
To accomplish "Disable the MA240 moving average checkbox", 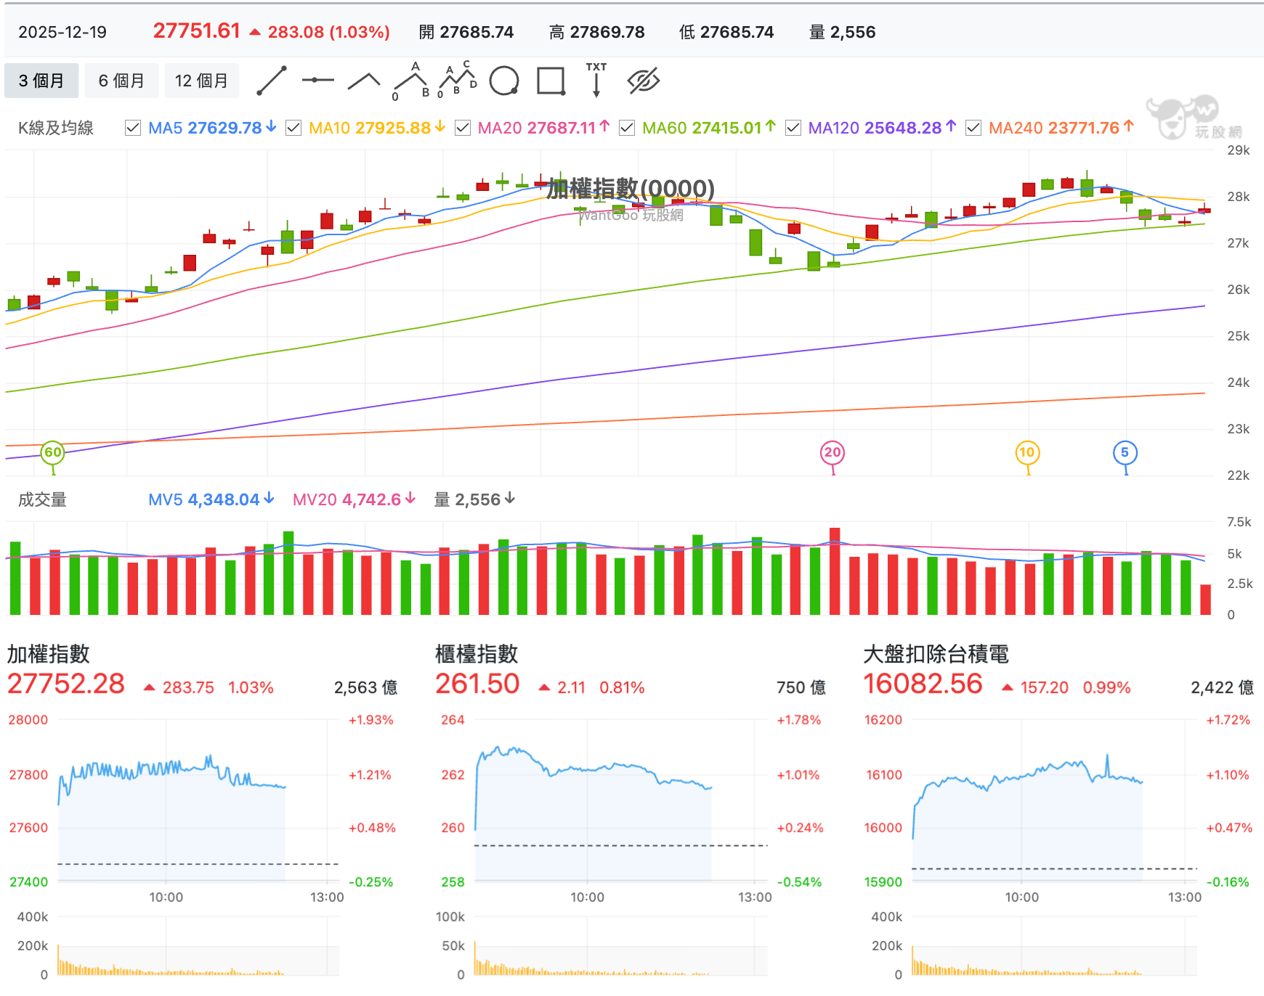I will click(x=973, y=128).
